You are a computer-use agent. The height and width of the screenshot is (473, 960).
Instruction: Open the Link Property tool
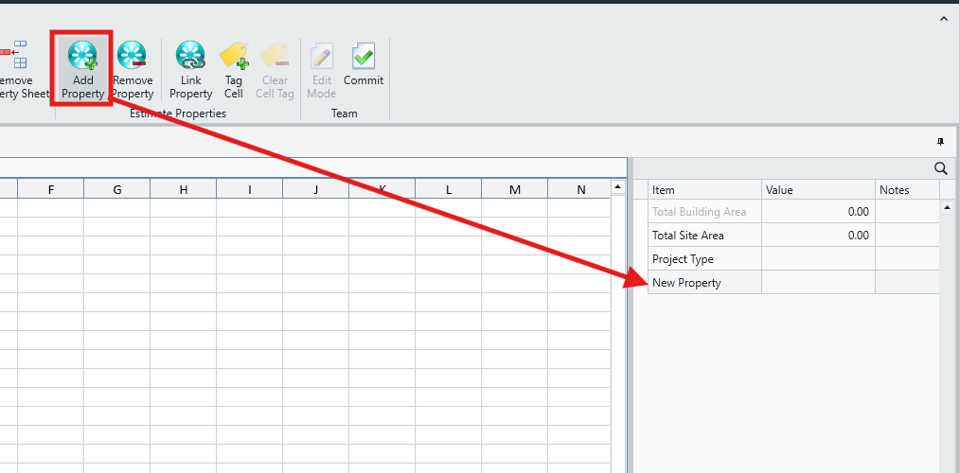tap(190, 57)
